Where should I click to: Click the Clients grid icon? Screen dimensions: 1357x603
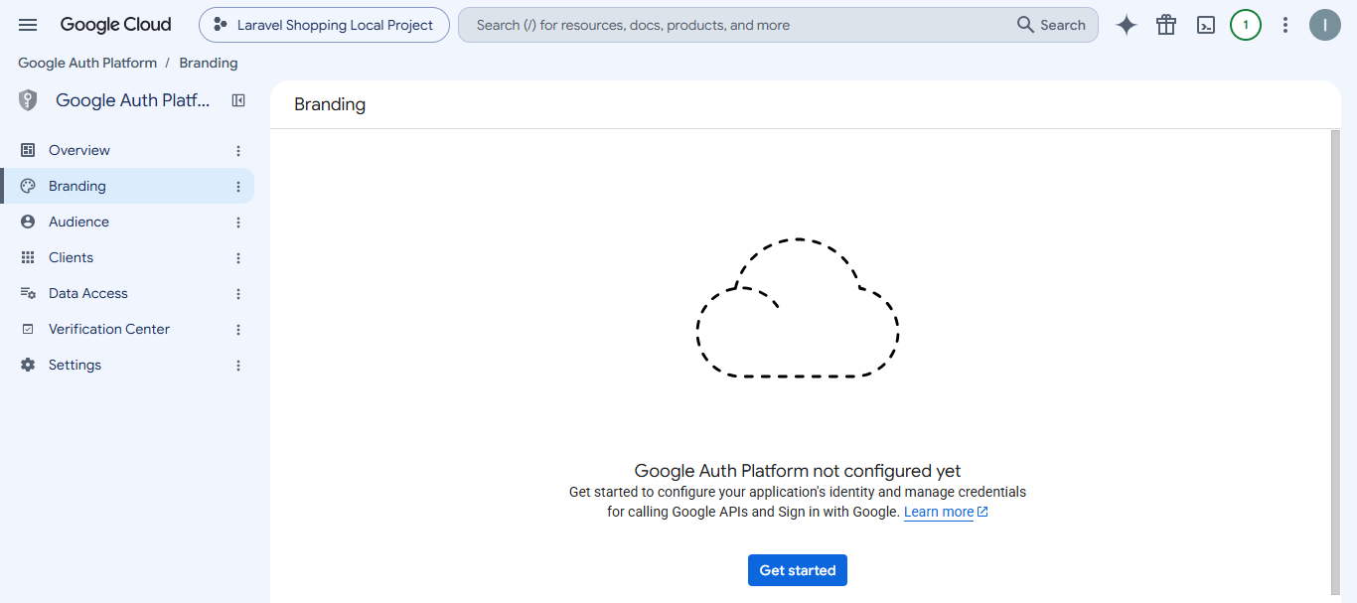28,257
